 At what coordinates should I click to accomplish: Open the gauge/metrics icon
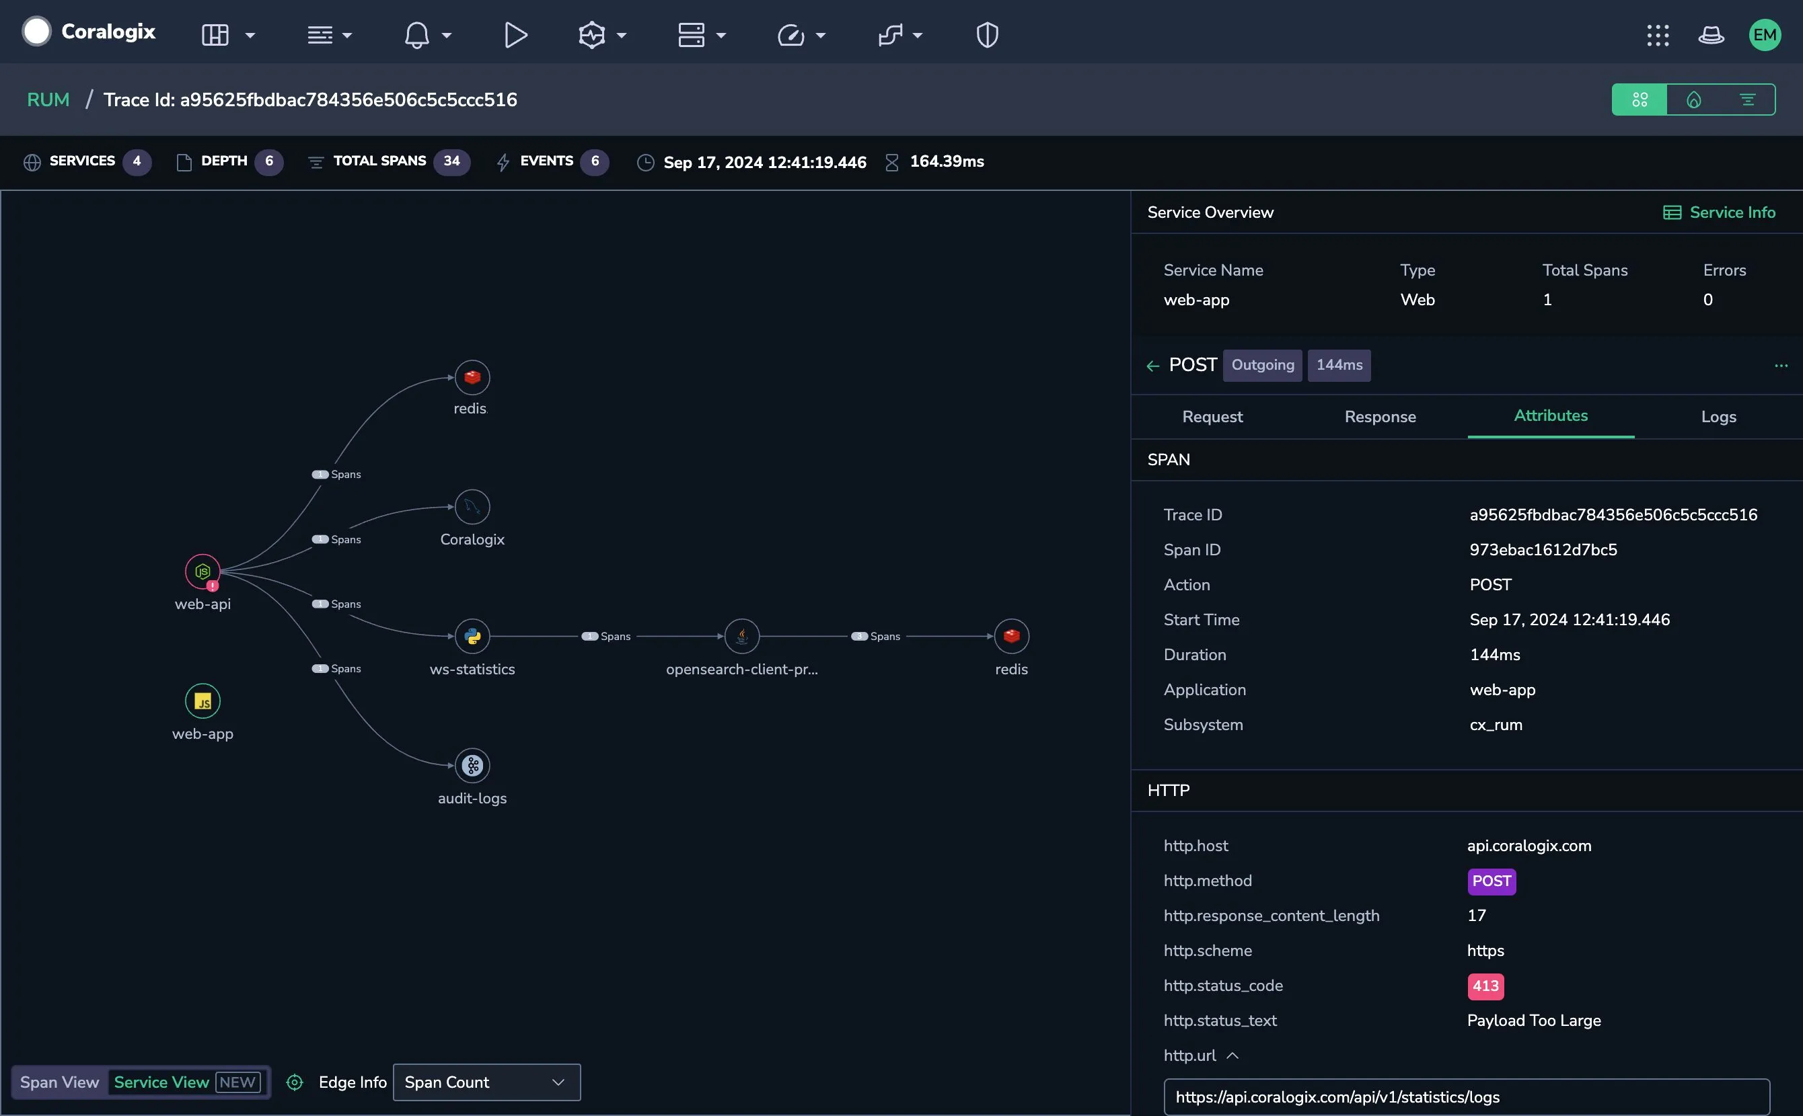(x=790, y=35)
